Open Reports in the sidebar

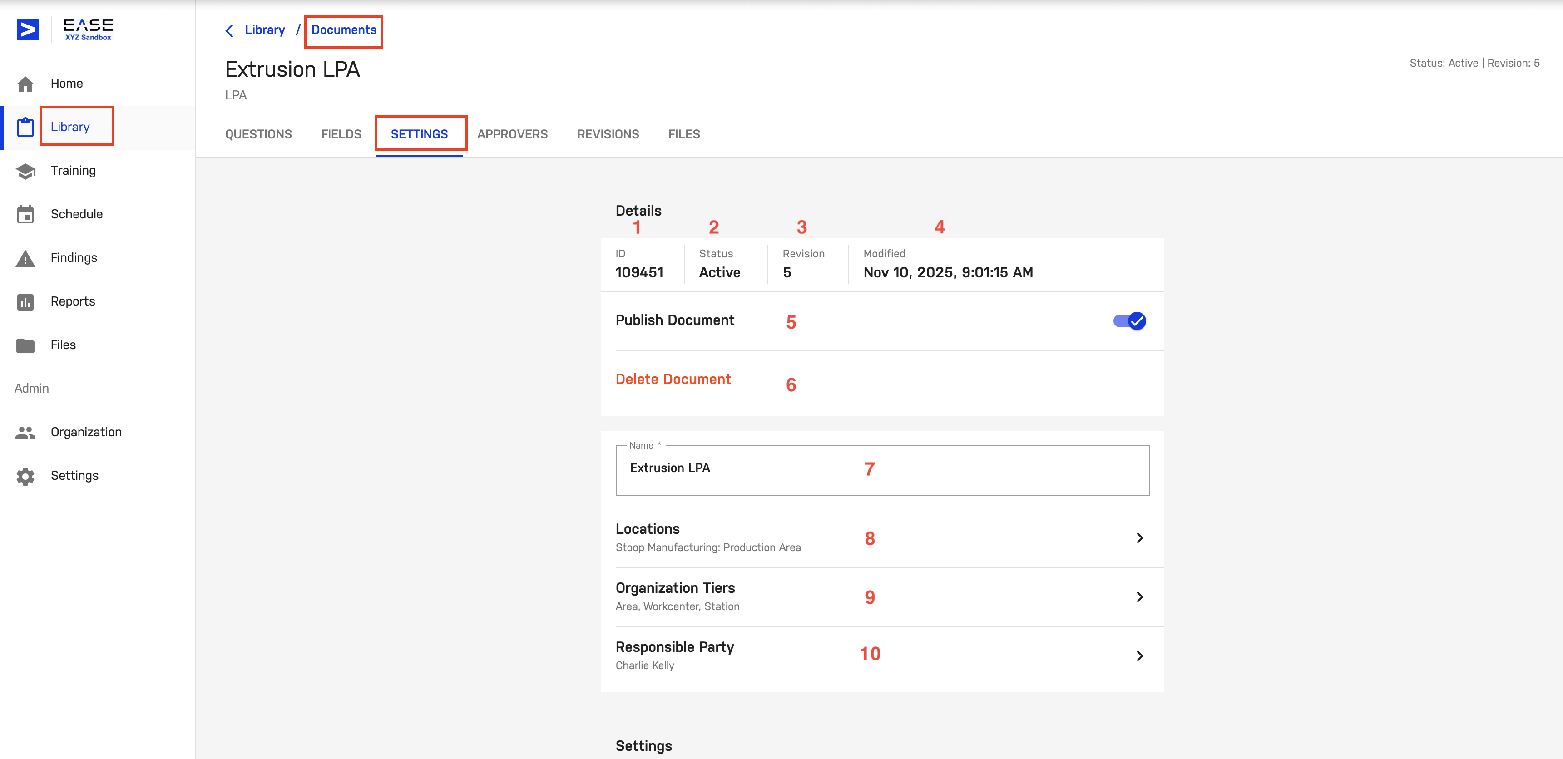[73, 301]
